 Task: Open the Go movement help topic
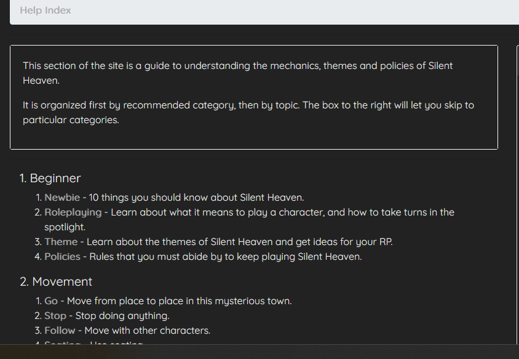[50, 301]
